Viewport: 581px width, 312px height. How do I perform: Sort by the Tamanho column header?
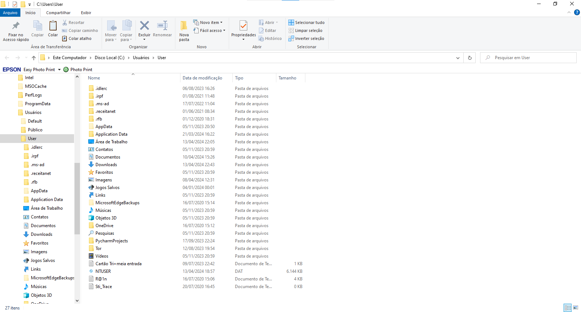point(287,78)
